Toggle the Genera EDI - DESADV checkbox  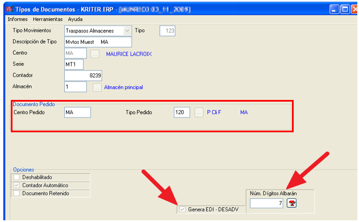coord(182,210)
